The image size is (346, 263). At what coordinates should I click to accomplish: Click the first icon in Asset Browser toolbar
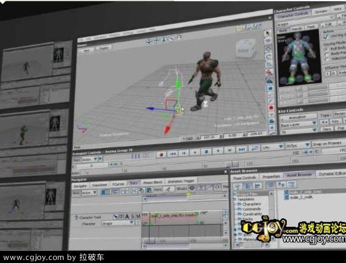tap(237, 186)
